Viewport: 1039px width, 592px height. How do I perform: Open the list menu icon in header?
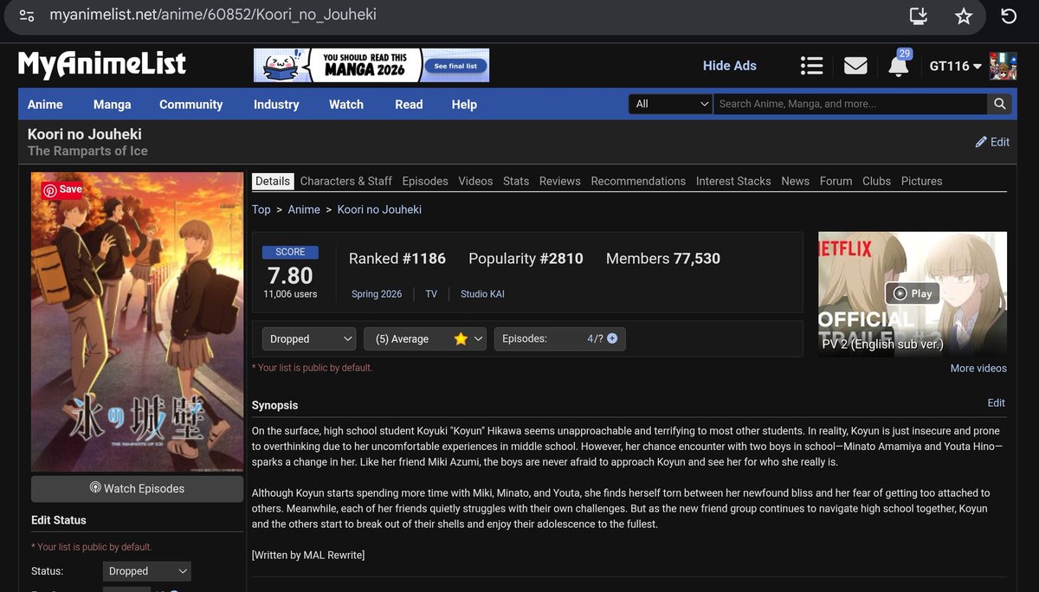point(811,66)
